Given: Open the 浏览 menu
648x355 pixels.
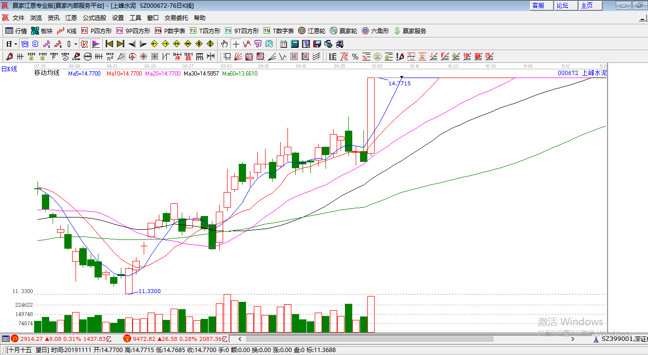Looking at the screenshot, I should coord(36,18).
